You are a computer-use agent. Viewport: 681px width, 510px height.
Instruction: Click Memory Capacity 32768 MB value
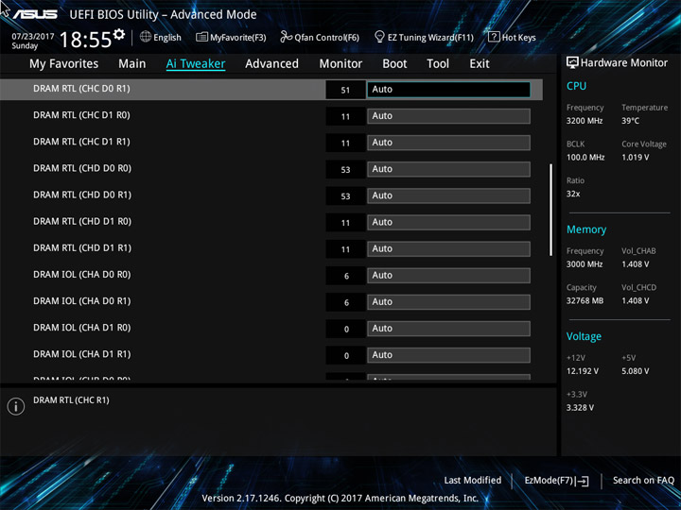(x=585, y=301)
